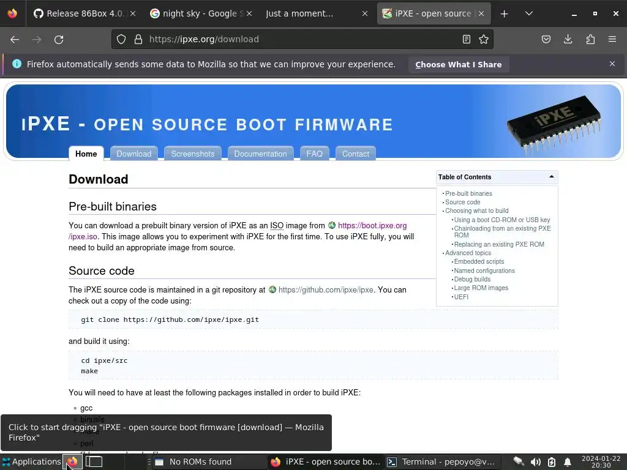Jump to Choosing what to build
The image size is (627, 470).
tap(476, 211)
